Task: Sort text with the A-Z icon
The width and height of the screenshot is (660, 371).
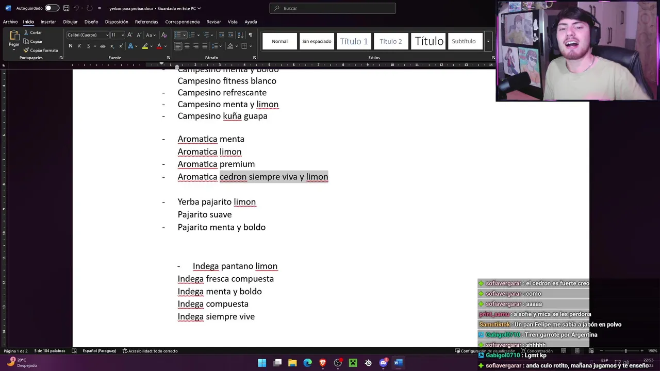Action: [x=240, y=35]
